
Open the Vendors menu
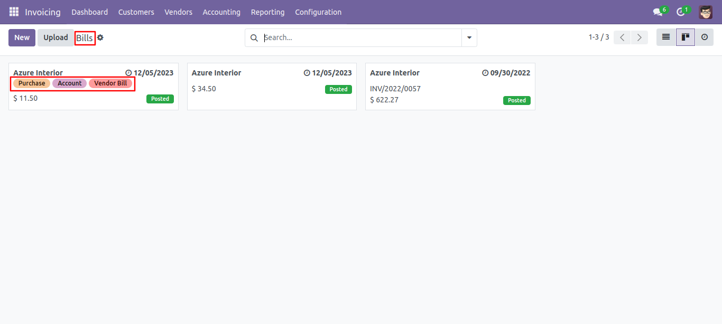click(x=179, y=12)
